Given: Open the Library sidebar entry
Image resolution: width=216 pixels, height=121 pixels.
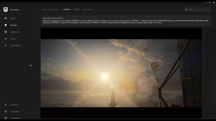Looking at the screenshot, I should coord(15,32).
